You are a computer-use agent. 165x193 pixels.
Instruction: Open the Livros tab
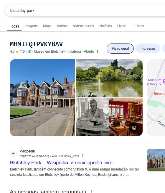coord(122,26)
